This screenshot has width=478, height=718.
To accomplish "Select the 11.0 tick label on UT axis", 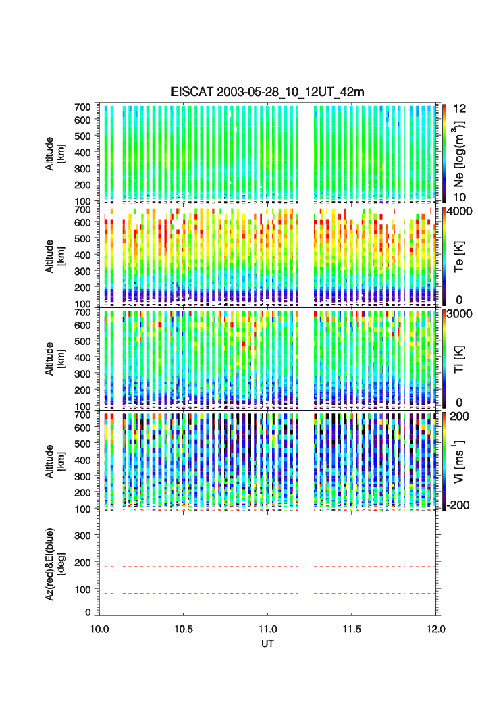I will [268, 629].
